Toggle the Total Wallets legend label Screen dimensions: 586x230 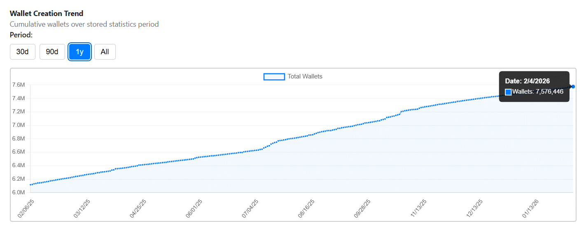(305, 76)
